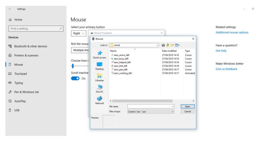Open the View menu dropdown in Browse toolbar
260x142 pixels.
[177, 45]
